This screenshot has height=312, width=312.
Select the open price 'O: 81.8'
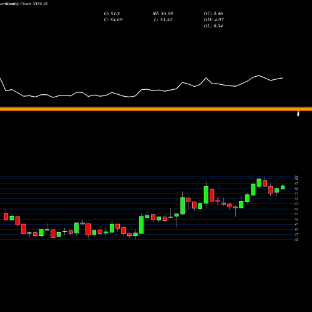pyautogui.click(x=112, y=14)
